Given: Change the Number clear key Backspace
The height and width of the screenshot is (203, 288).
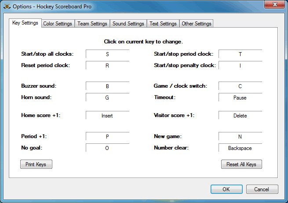Looking at the screenshot, I should [240, 148].
